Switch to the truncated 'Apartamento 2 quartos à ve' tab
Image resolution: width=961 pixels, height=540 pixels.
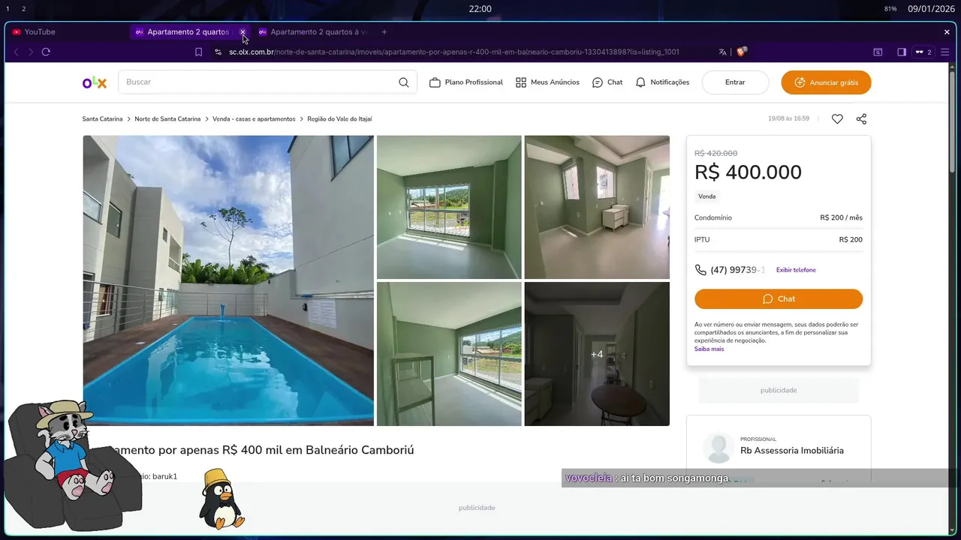[314, 32]
